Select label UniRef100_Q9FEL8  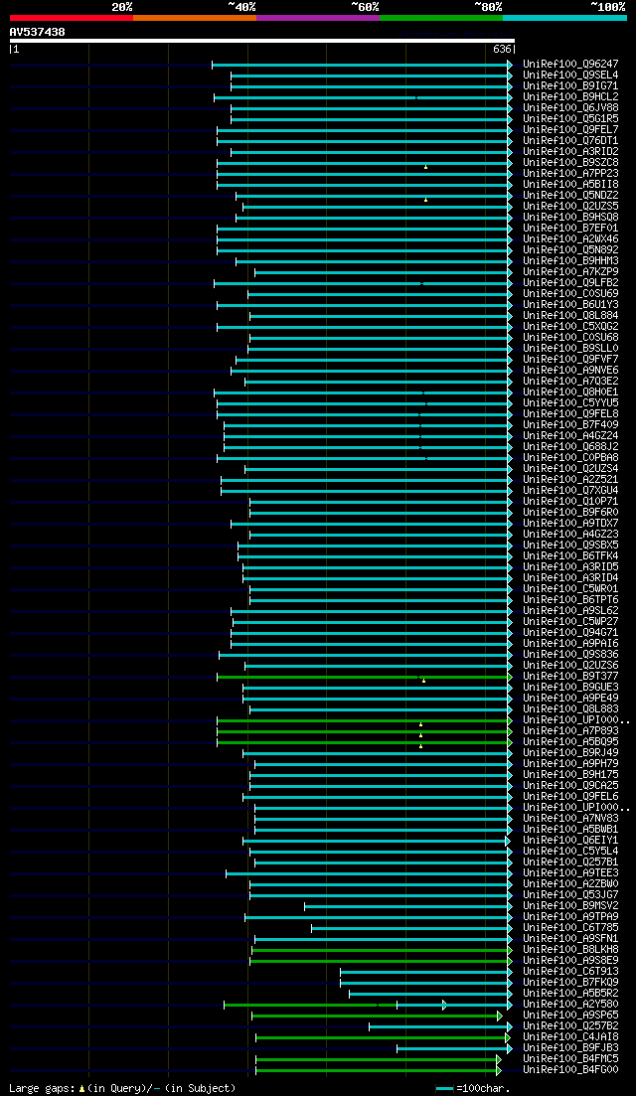tap(570, 413)
